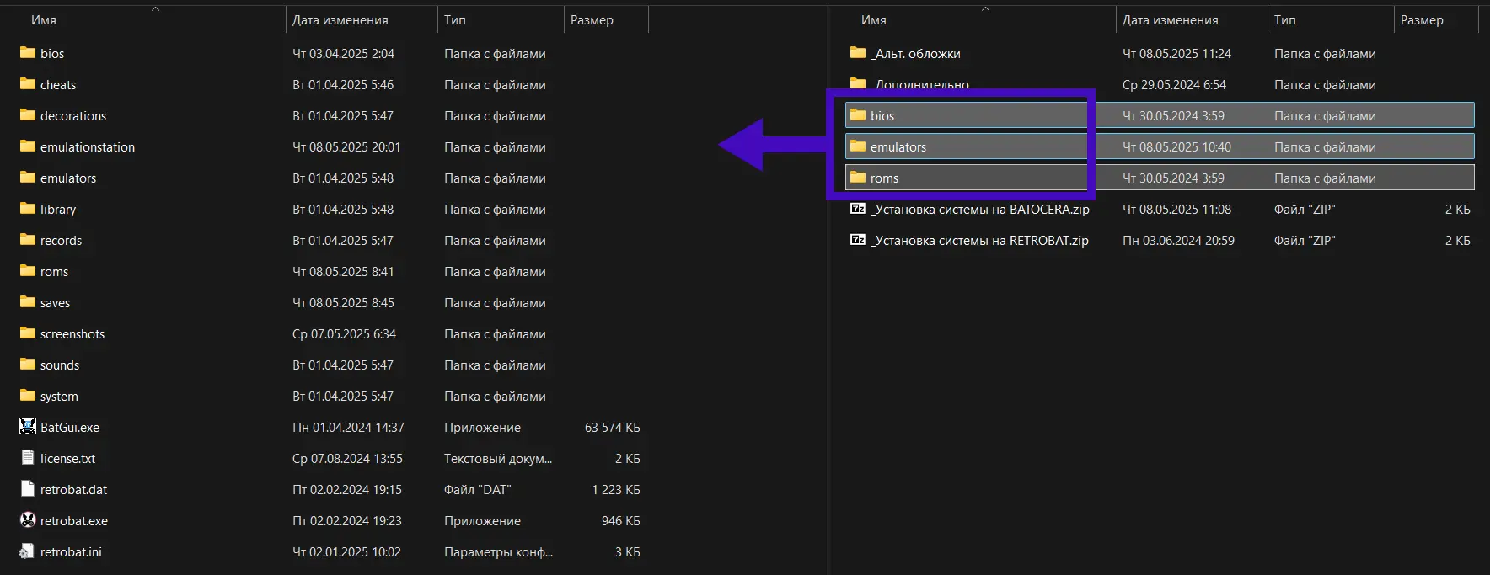This screenshot has height=575, width=1490.
Task: Click the cheats folder icon
Action: pos(28,84)
